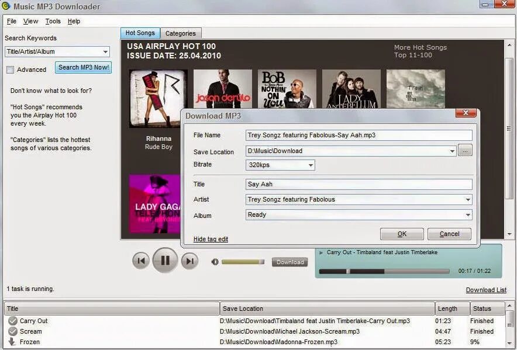This screenshot has height=350, width=517.
Task: Open the Title/Artist/Album search type dropdown
Action: (105, 51)
